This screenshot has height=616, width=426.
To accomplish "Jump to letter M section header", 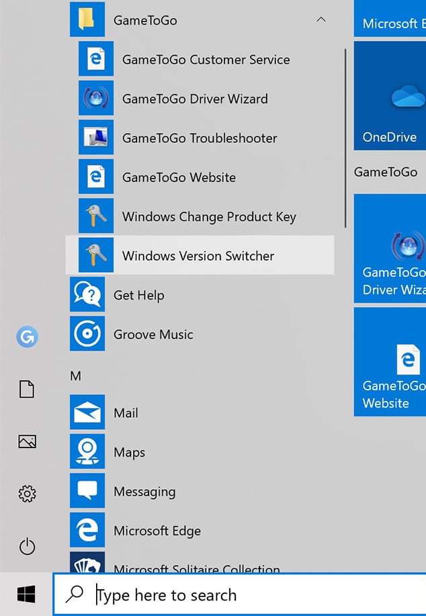I will coord(75,376).
